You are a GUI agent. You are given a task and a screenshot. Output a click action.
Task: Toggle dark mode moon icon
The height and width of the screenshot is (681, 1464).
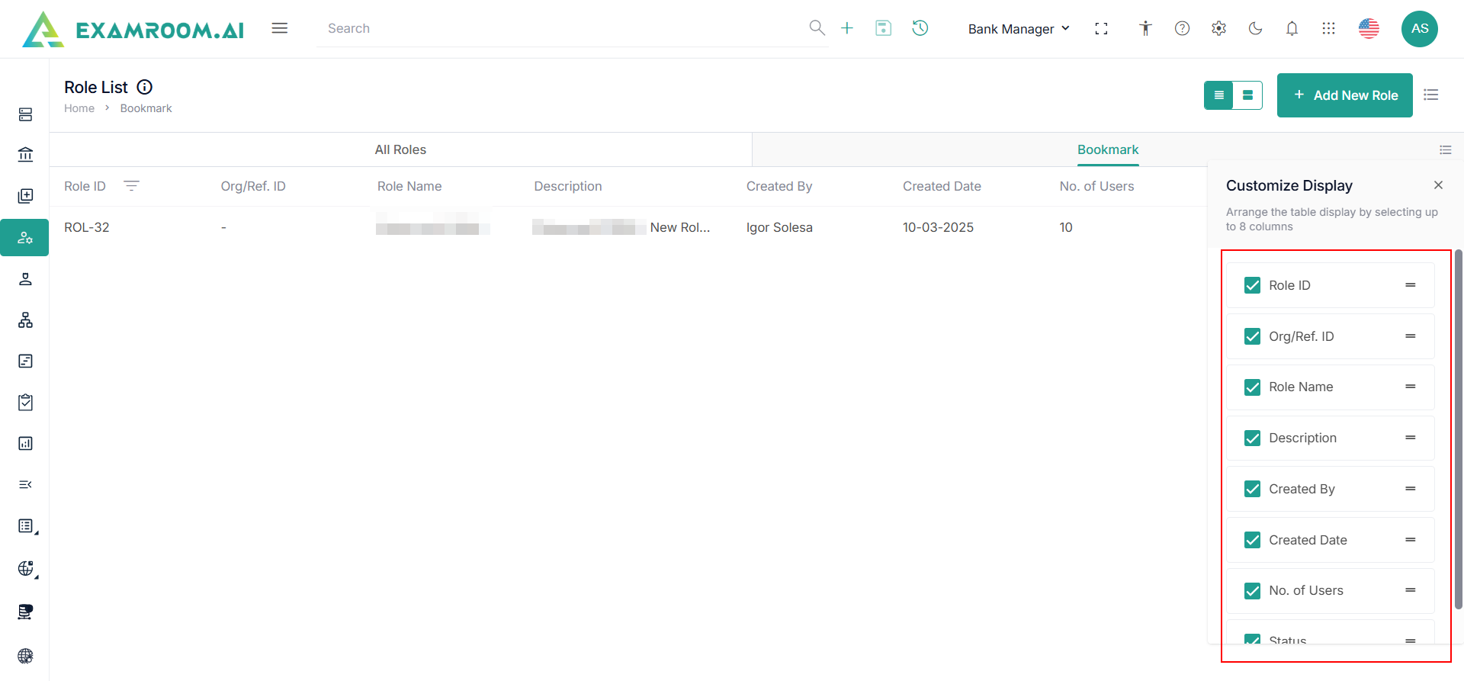1255,29
